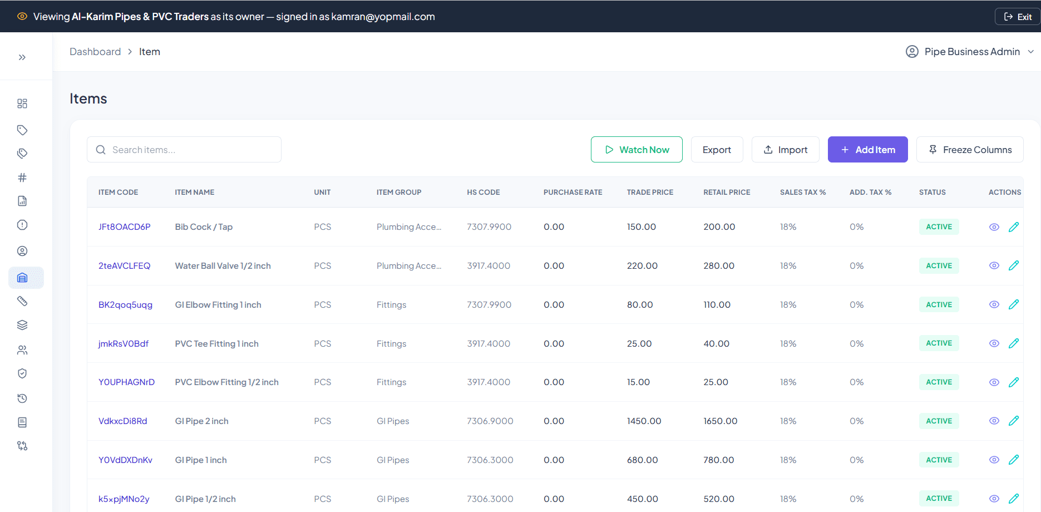Click the HS CODE column header

click(x=484, y=193)
